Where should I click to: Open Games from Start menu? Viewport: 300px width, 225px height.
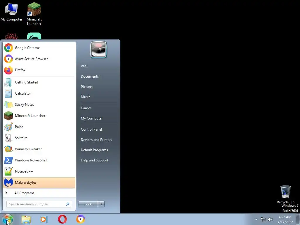coord(99,108)
